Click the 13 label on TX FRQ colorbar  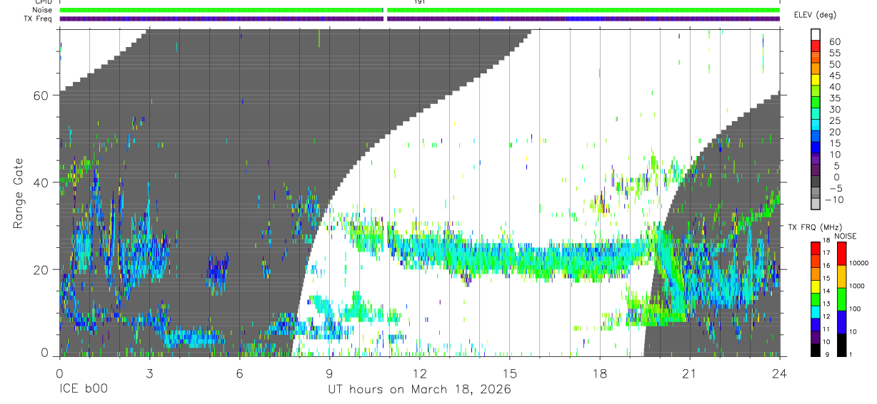pos(826,304)
